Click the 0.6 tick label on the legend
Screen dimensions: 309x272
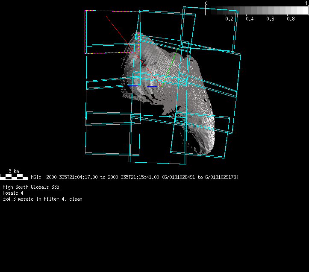[270, 19]
